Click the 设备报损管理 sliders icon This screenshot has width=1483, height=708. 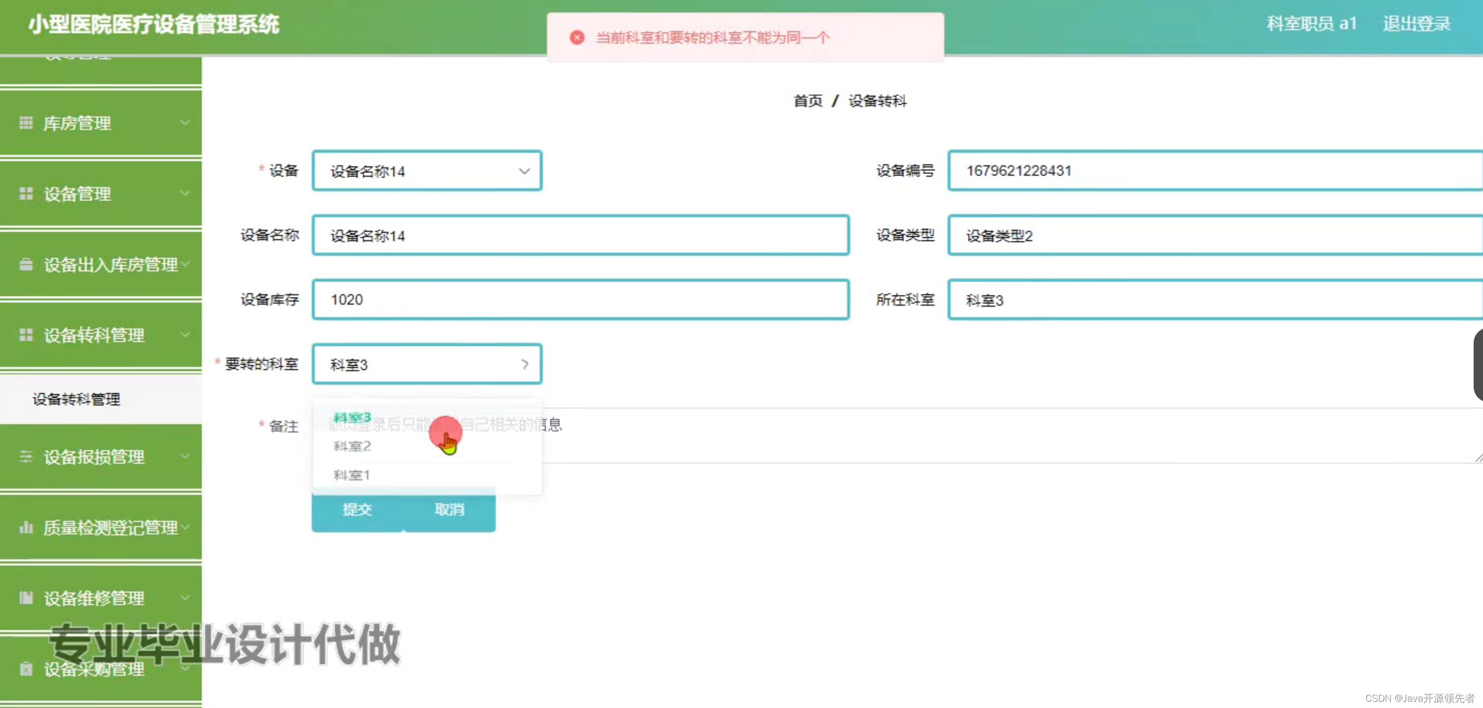click(26, 456)
